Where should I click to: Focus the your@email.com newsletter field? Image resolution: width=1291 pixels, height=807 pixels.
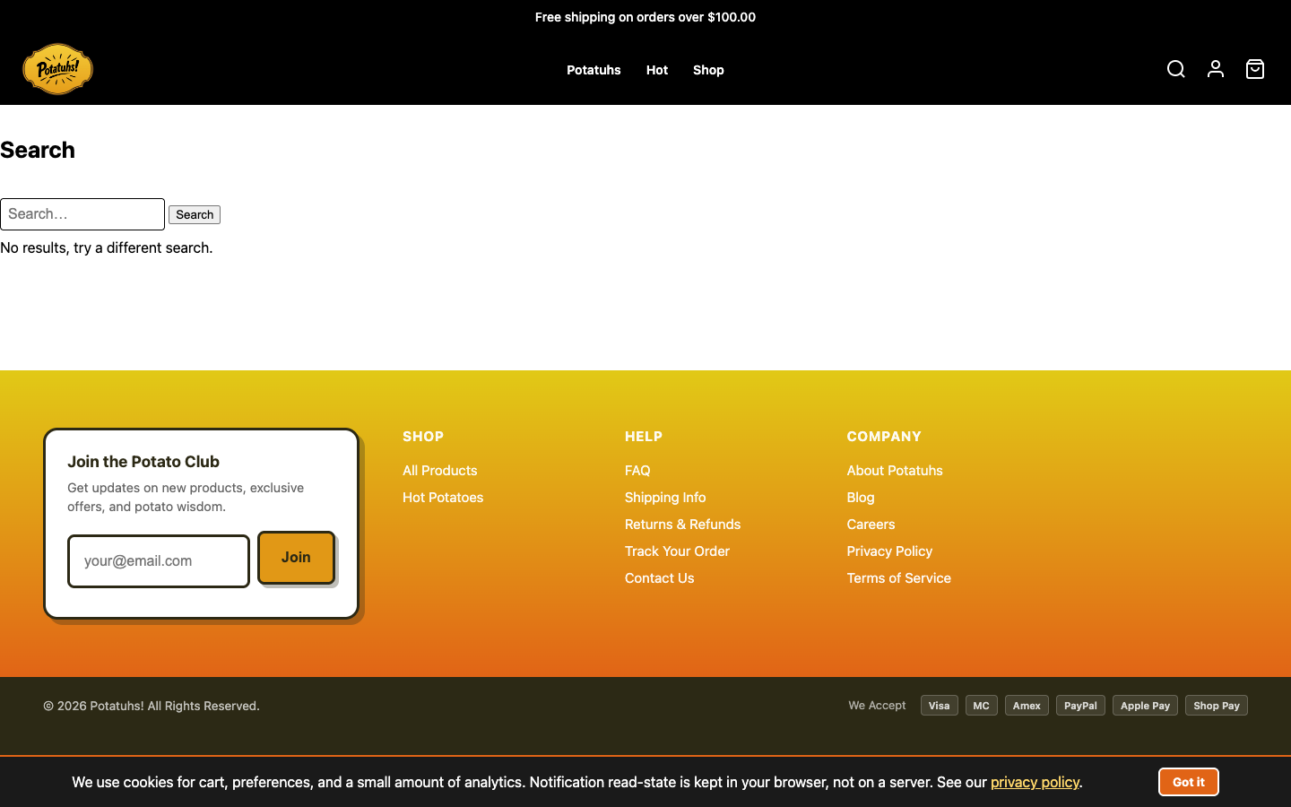point(159,561)
